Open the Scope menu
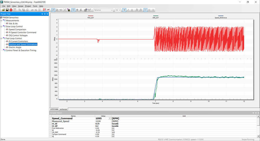 pyautogui.click(x=21, y=6)
